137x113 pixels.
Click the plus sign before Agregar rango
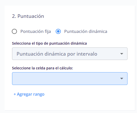click(x=15, y=94)
